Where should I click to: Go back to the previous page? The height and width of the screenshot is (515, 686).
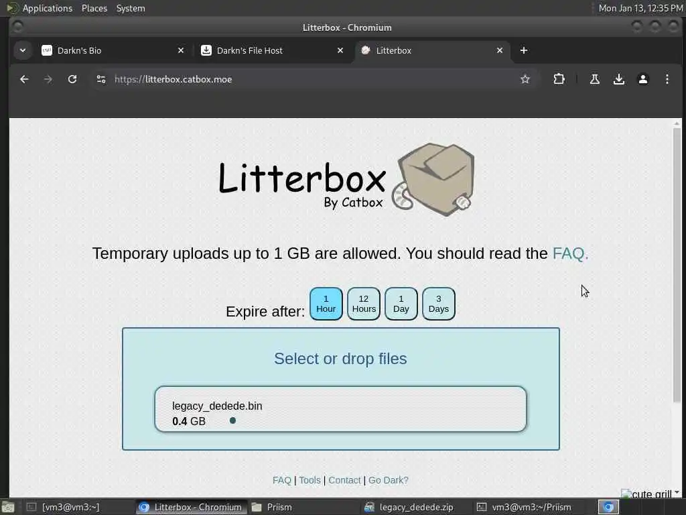point(24,79)
